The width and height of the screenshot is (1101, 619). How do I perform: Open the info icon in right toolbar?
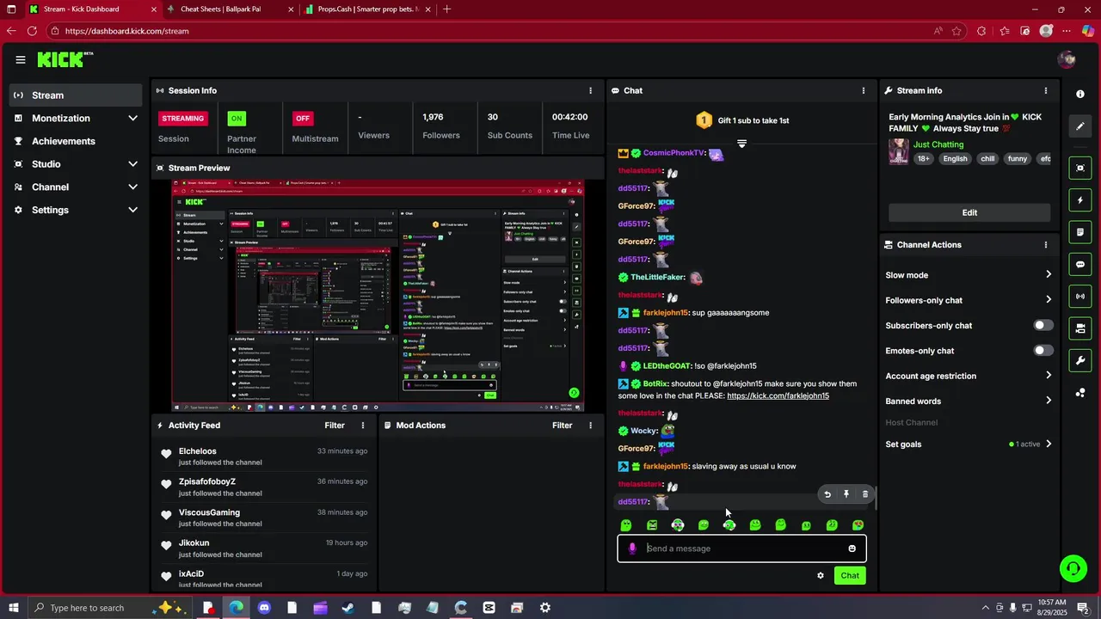1080,94
